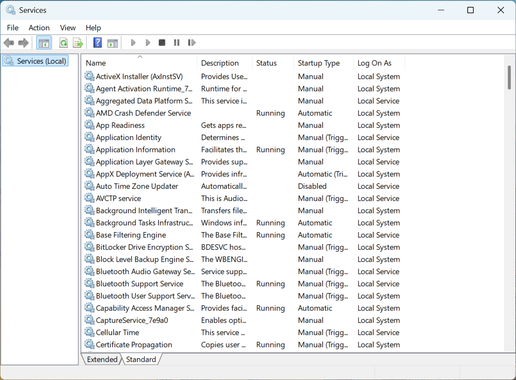Sort by the Status column header
The image size is (516, 380).
(x=273, y=63)
